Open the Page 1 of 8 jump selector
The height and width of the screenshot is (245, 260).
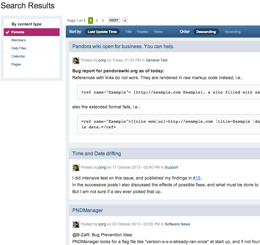[76, 21]
